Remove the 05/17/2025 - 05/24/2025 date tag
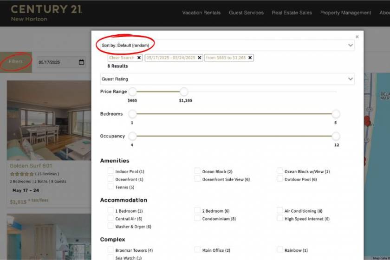This screenshot has height=260, width=390. [x=200, y=58]
